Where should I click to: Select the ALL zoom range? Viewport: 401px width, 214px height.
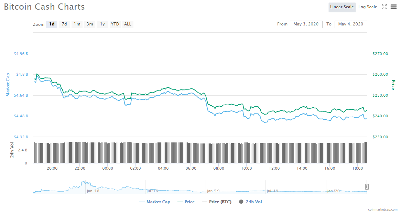click(128, 24)
